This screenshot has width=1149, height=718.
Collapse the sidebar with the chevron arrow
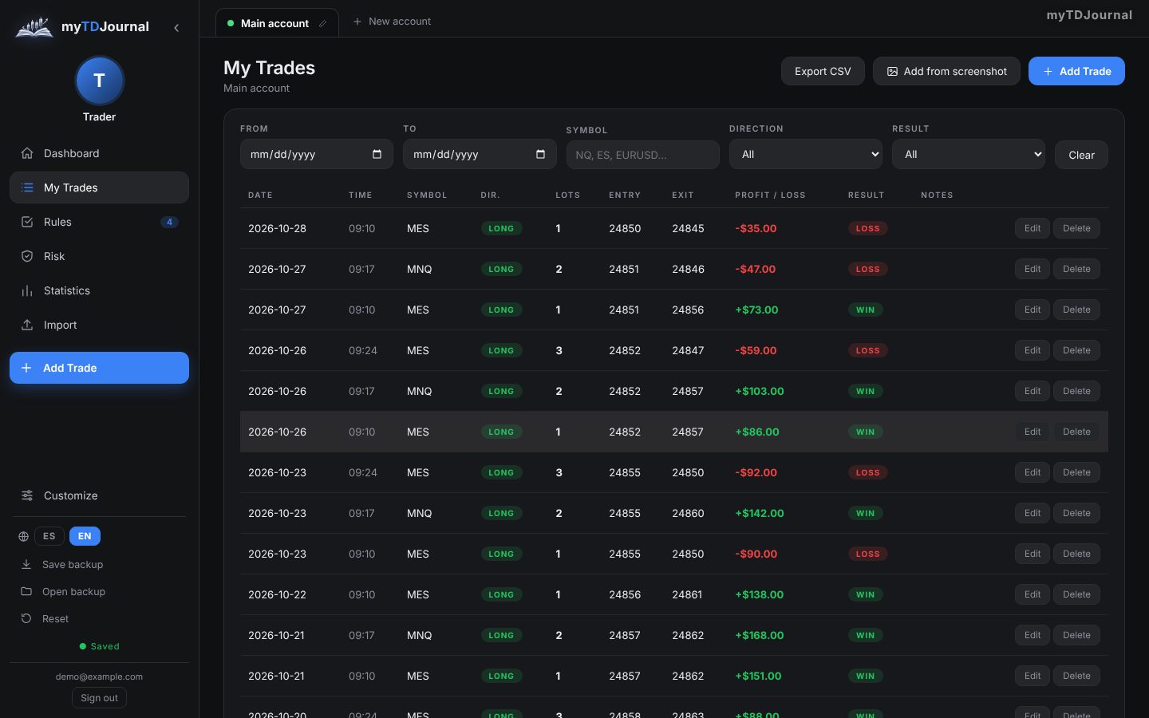[176, 27]
